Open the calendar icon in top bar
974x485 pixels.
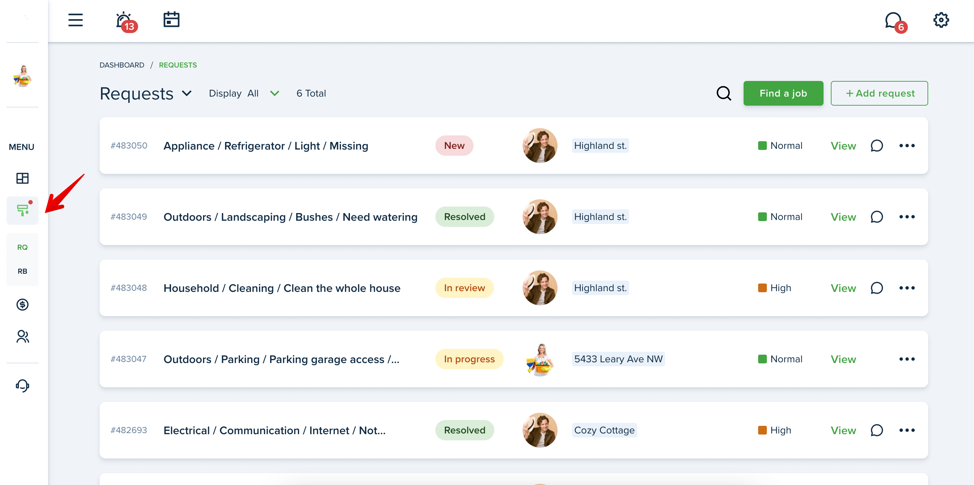(171, 20)
